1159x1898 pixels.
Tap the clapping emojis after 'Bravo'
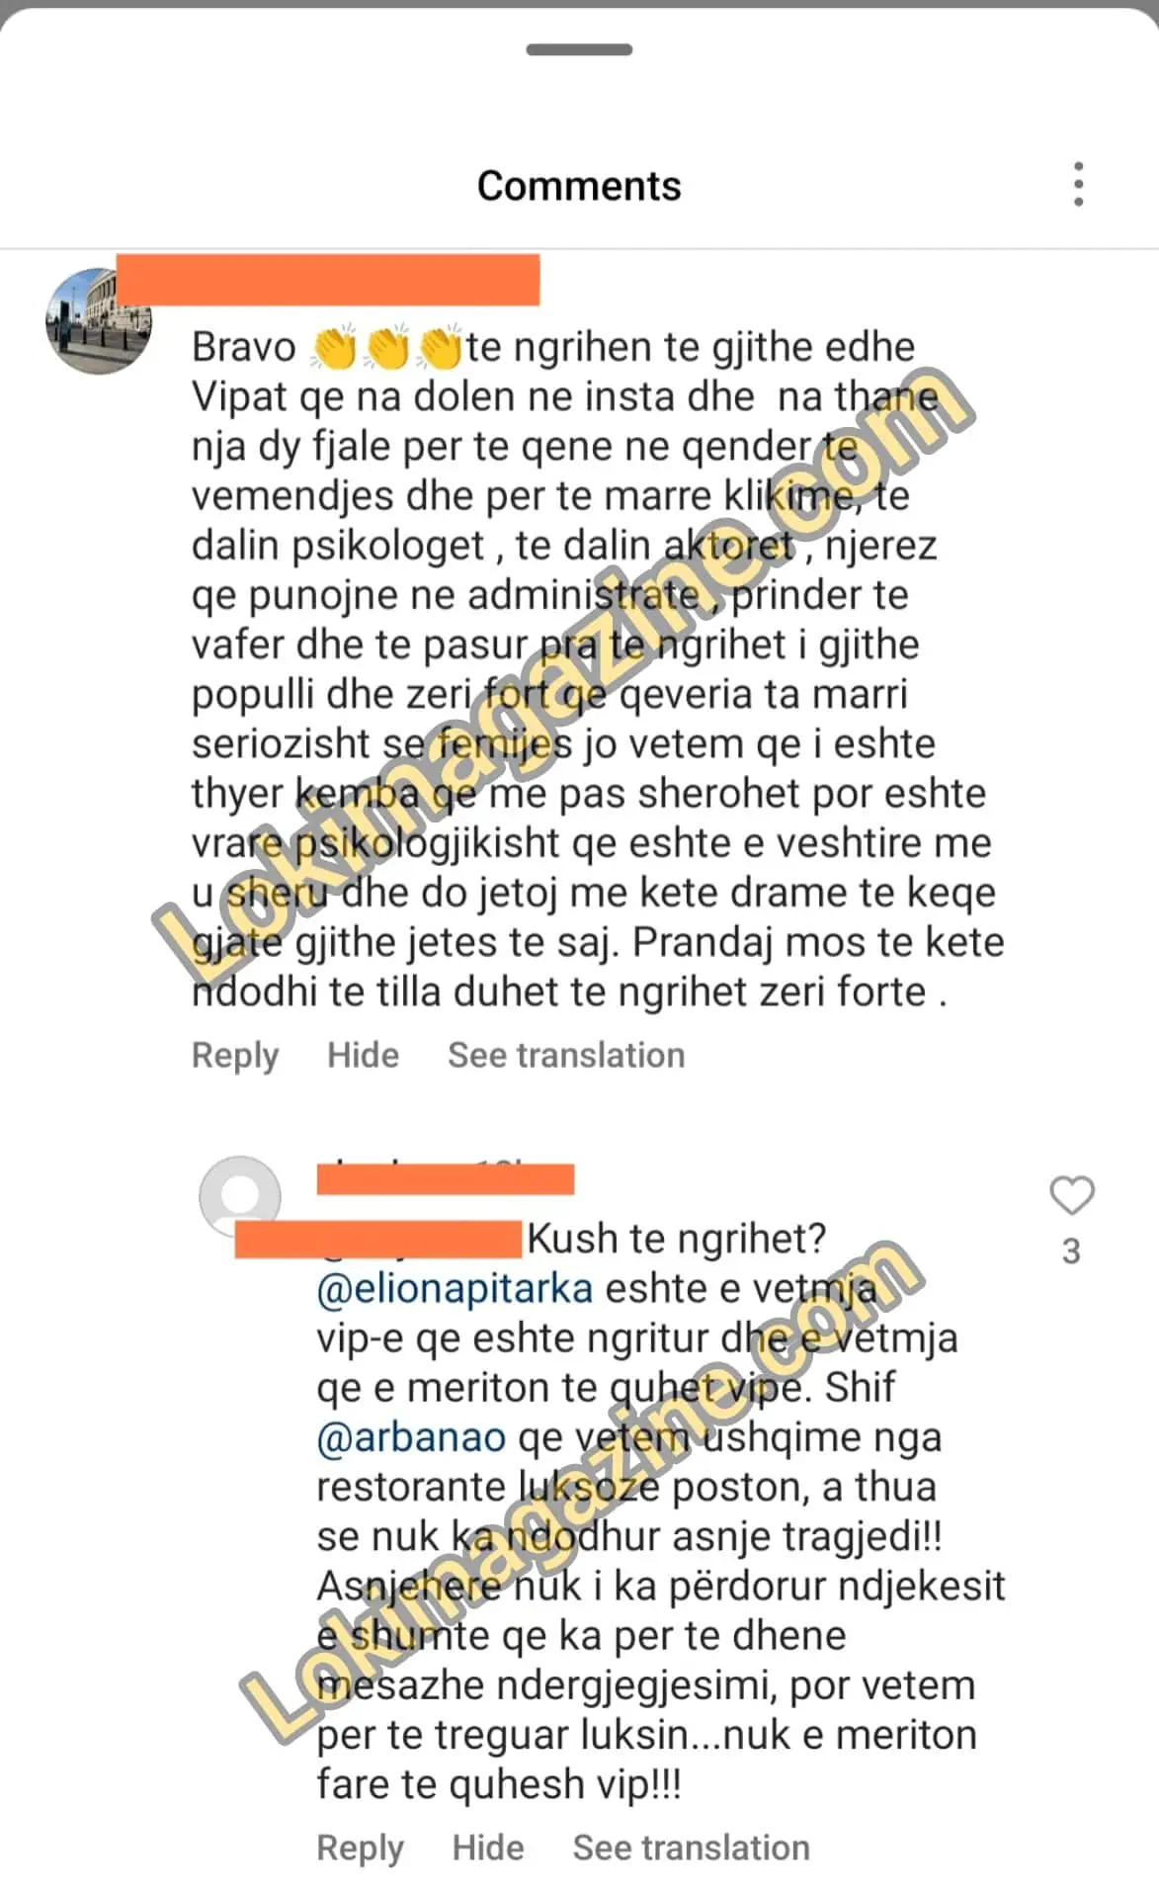385,348
